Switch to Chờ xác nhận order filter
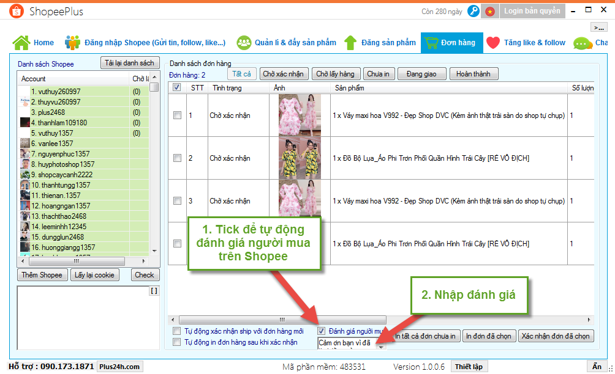615x374 pixels. [284, 73]
